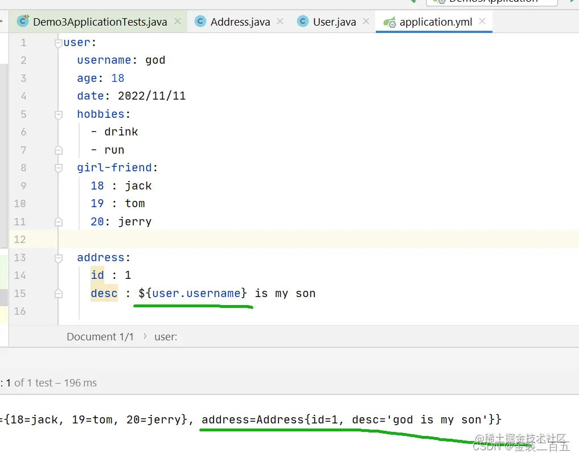Viewport: 579px width, 457px height.
Task: Close the User.java tab
Action: pos(366,22)
